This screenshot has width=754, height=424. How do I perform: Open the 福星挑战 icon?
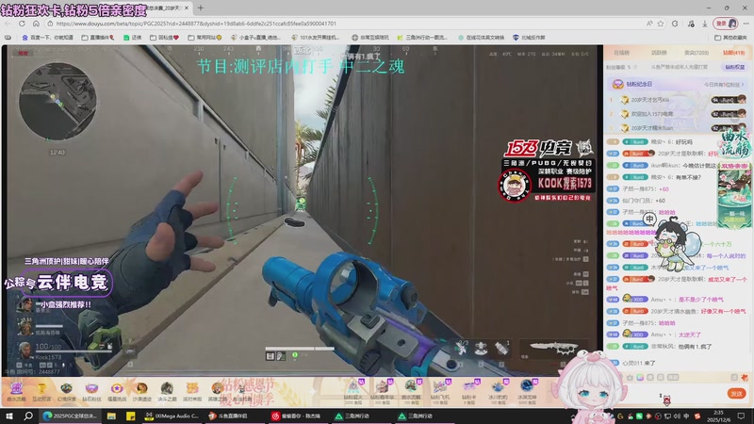coord(116,391)
